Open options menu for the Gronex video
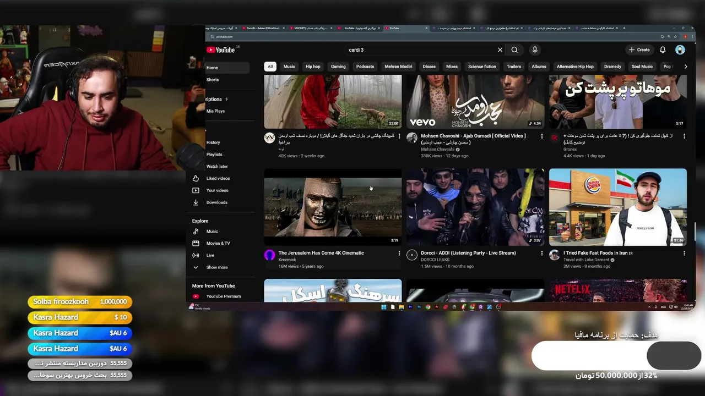The image size is (705, 396). pos(684,136)
